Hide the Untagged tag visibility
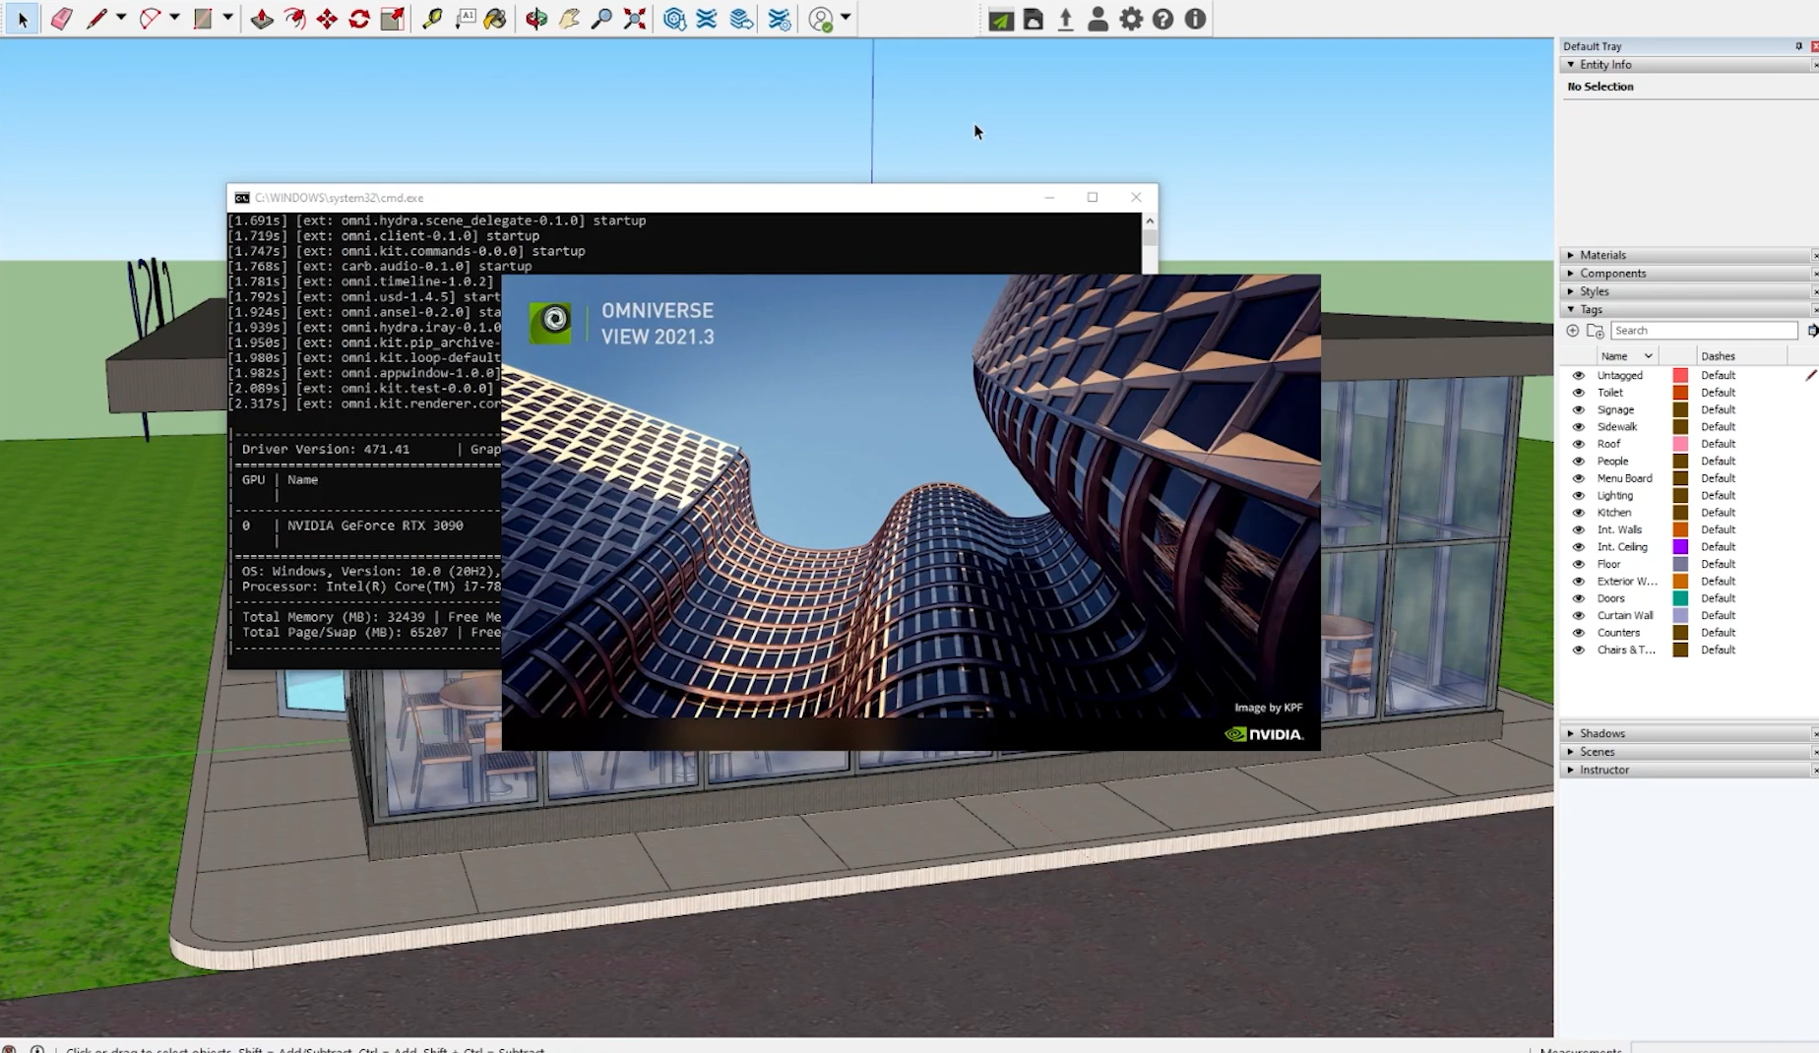This screenshot has width=1819, height=1053. (1579, 375)
